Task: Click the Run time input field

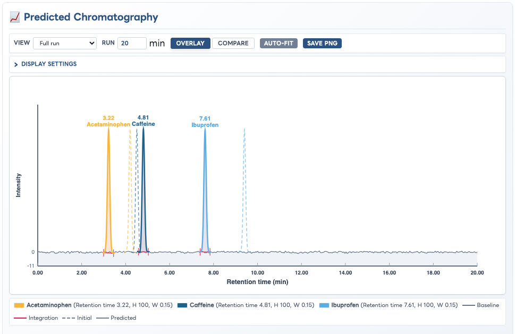Action: point(132,44)
